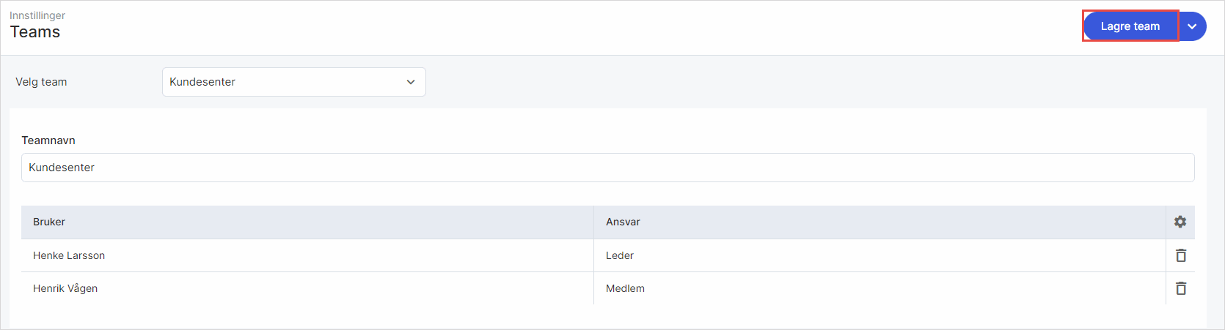1225x330 pixels.
Task: Click the Velg team label
Action: pos(41,82)
